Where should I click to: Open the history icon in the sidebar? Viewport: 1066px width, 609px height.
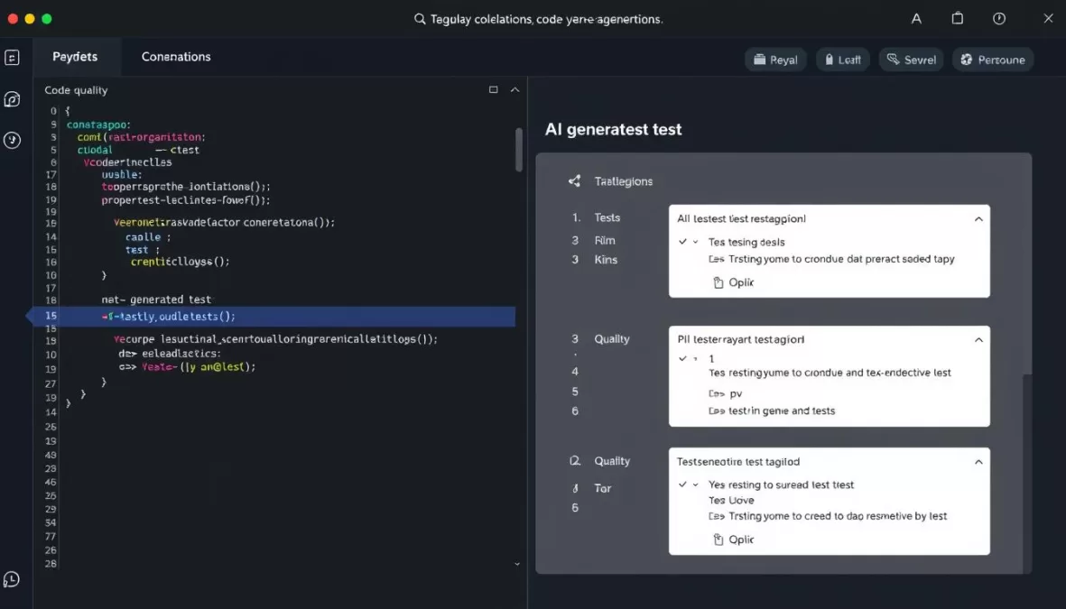click(12, 140)
